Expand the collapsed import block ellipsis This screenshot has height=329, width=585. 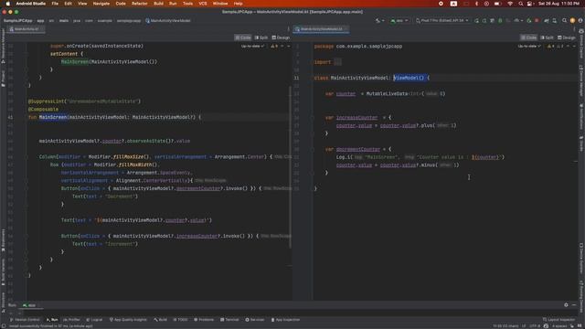point(337,62)
